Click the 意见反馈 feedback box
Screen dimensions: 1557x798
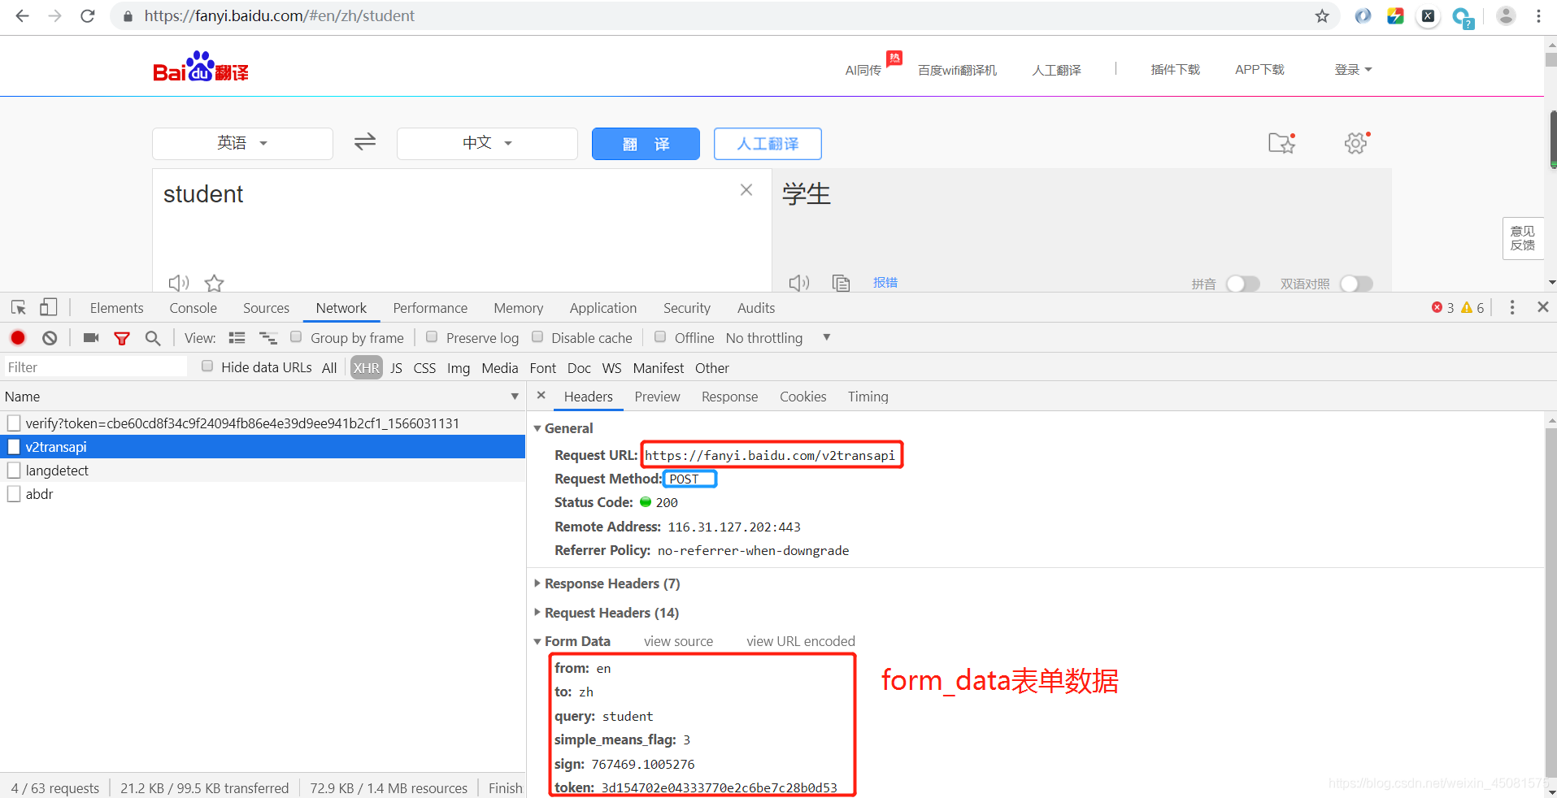1522,238
